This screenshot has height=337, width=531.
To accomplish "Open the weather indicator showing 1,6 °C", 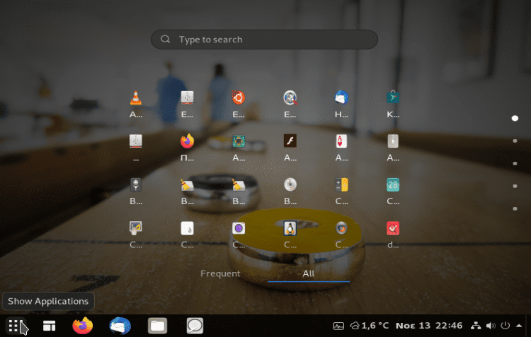I will 369,326.
